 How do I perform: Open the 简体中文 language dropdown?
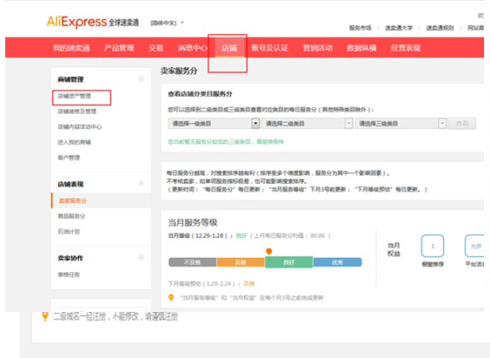167,23
